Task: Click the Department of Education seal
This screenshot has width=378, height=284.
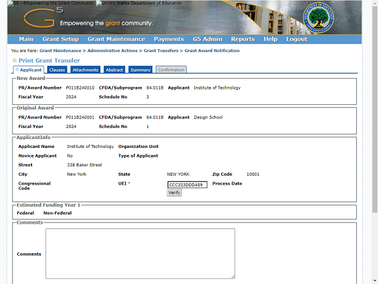Action: click(318, 18)
